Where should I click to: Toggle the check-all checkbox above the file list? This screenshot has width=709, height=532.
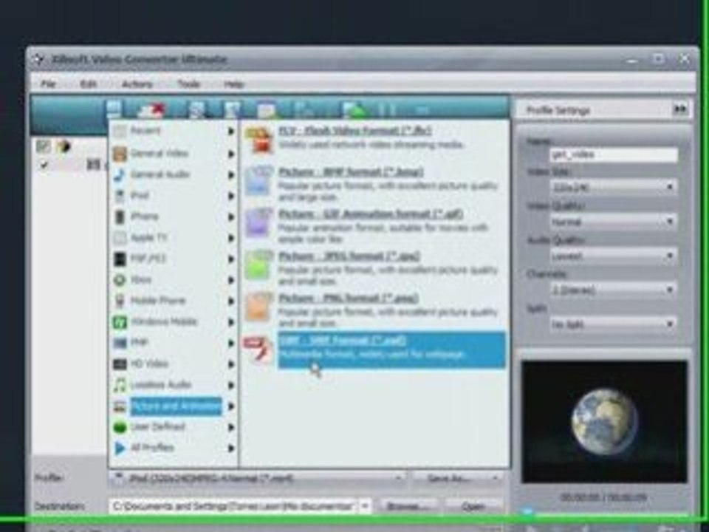point(43,146)
